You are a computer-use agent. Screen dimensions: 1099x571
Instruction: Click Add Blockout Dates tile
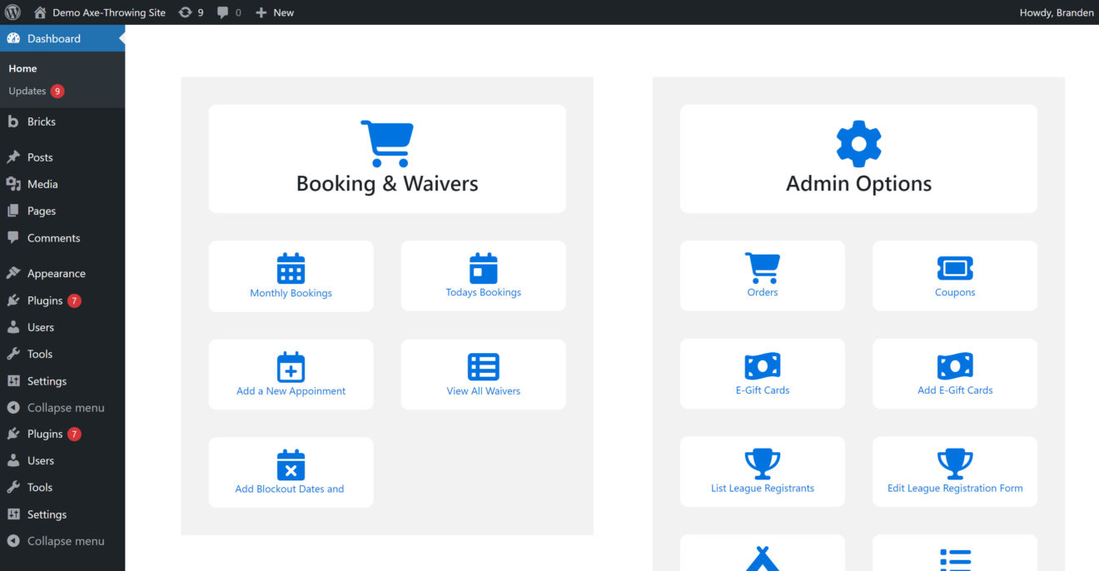tap(291, 472)
